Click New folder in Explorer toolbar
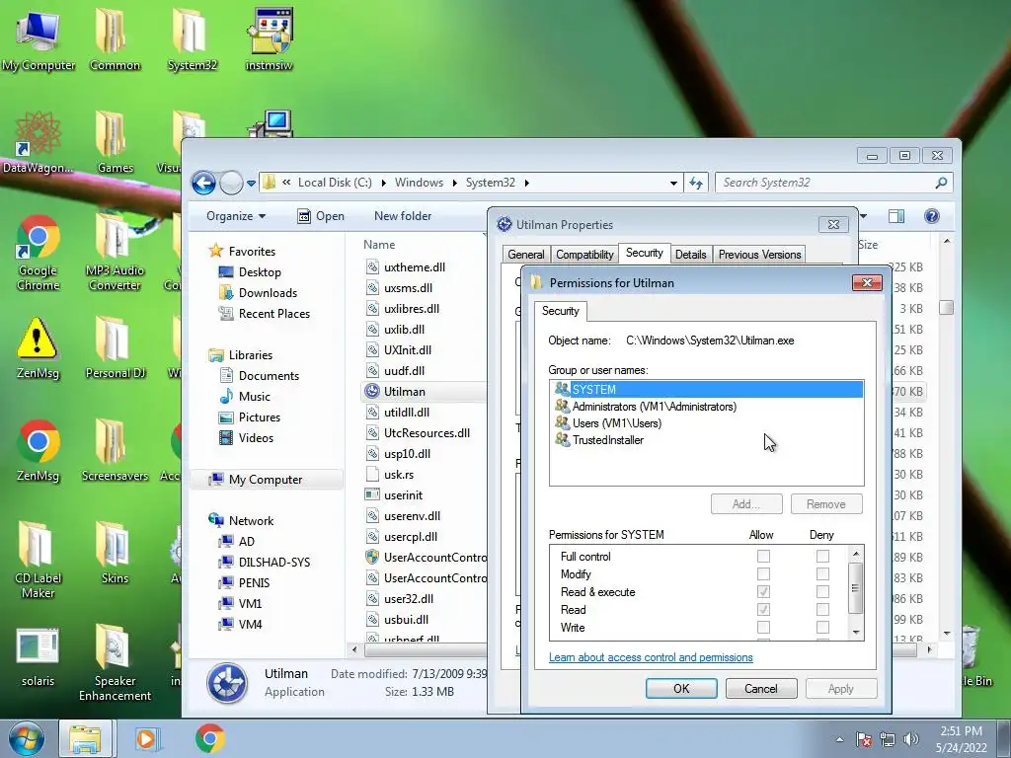This screenshot has width=1011, height=758. [403, 216]
